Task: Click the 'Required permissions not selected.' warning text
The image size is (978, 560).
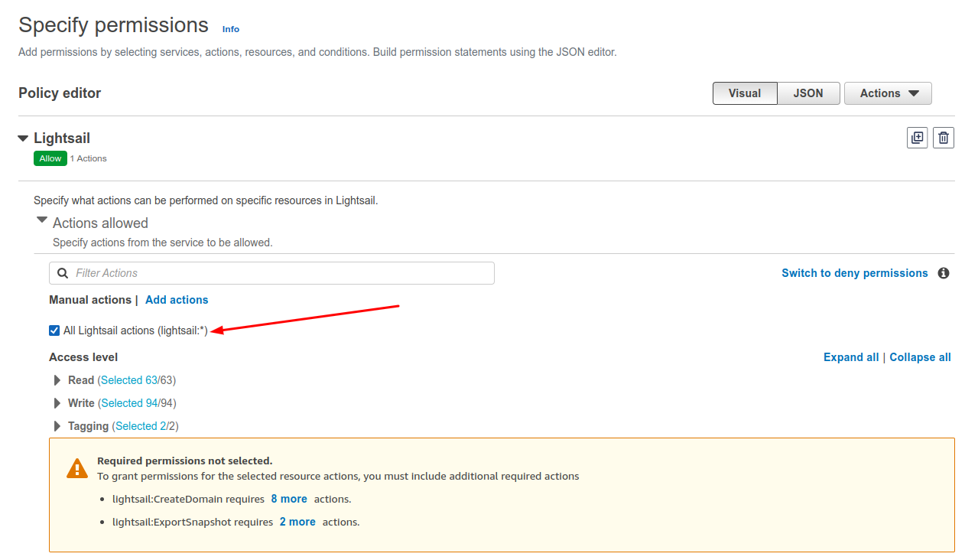Action: [x=185, y=461]
